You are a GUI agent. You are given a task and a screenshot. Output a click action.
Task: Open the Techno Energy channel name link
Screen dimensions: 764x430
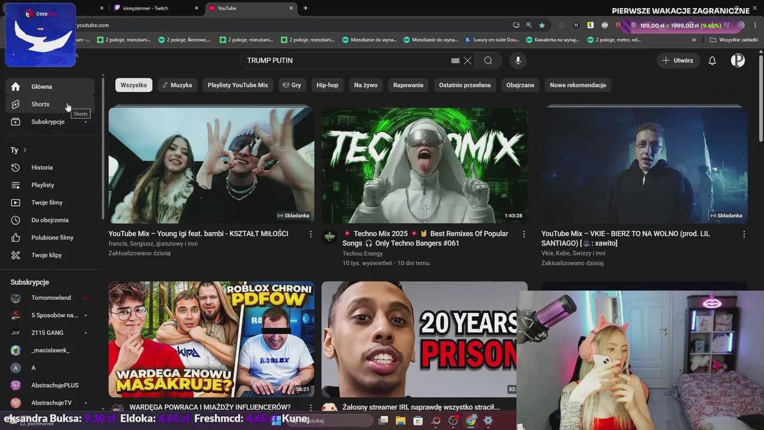[x=362, y=254]
